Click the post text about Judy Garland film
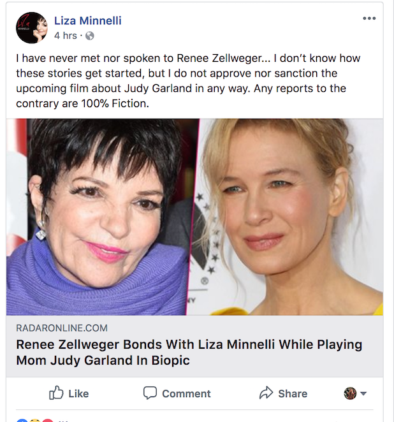Screen dimensions: 394x422 188,80
